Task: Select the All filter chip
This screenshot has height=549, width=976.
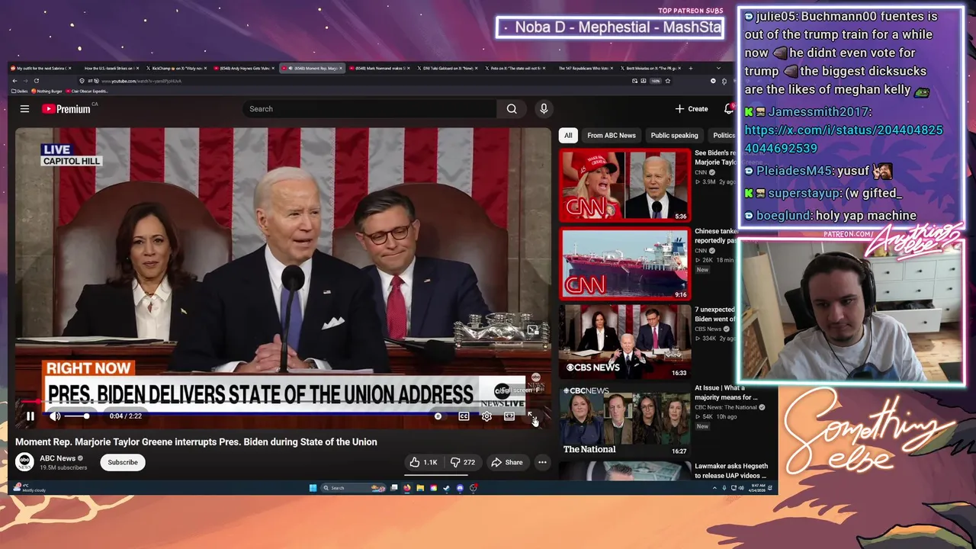Action: [568, 135]
